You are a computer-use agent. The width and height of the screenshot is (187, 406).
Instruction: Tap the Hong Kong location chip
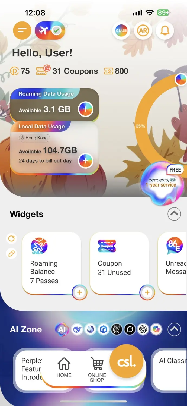34,138
